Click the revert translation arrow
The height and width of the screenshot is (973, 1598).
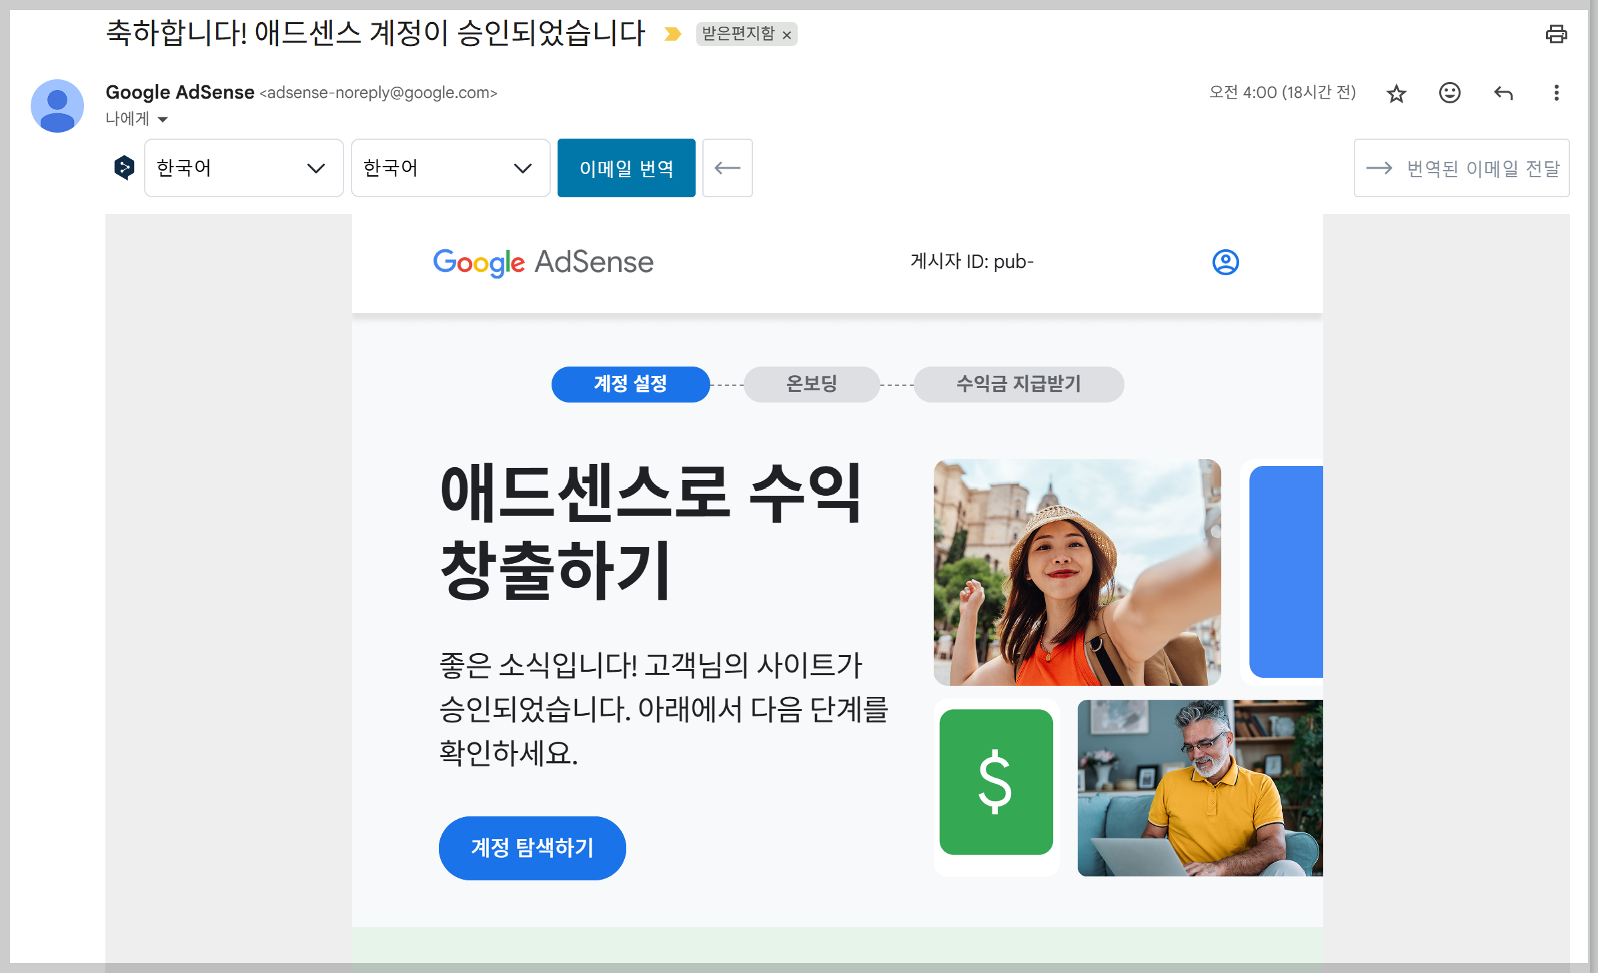[x=727, y=168]
